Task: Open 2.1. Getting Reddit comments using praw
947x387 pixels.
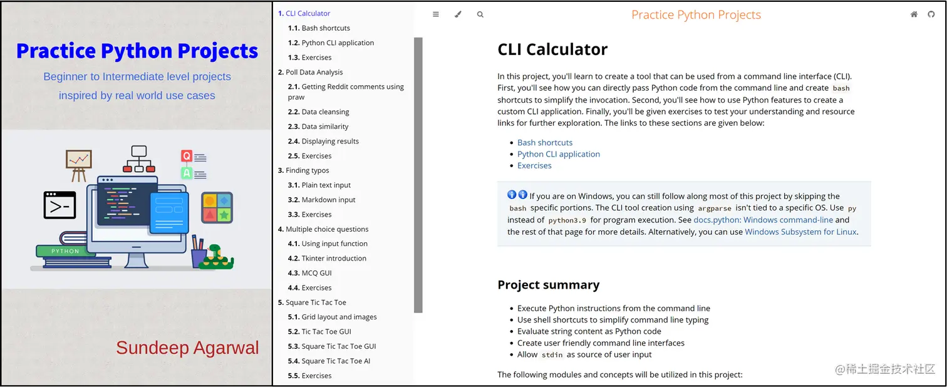Action: 346,91
